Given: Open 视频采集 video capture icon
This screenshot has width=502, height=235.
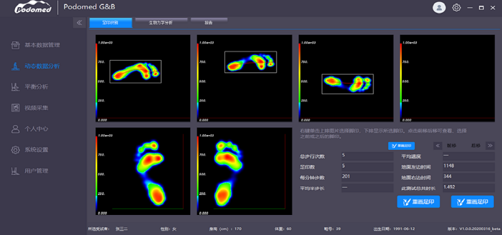Looking at the screenshot, I should tap(15, 107).
